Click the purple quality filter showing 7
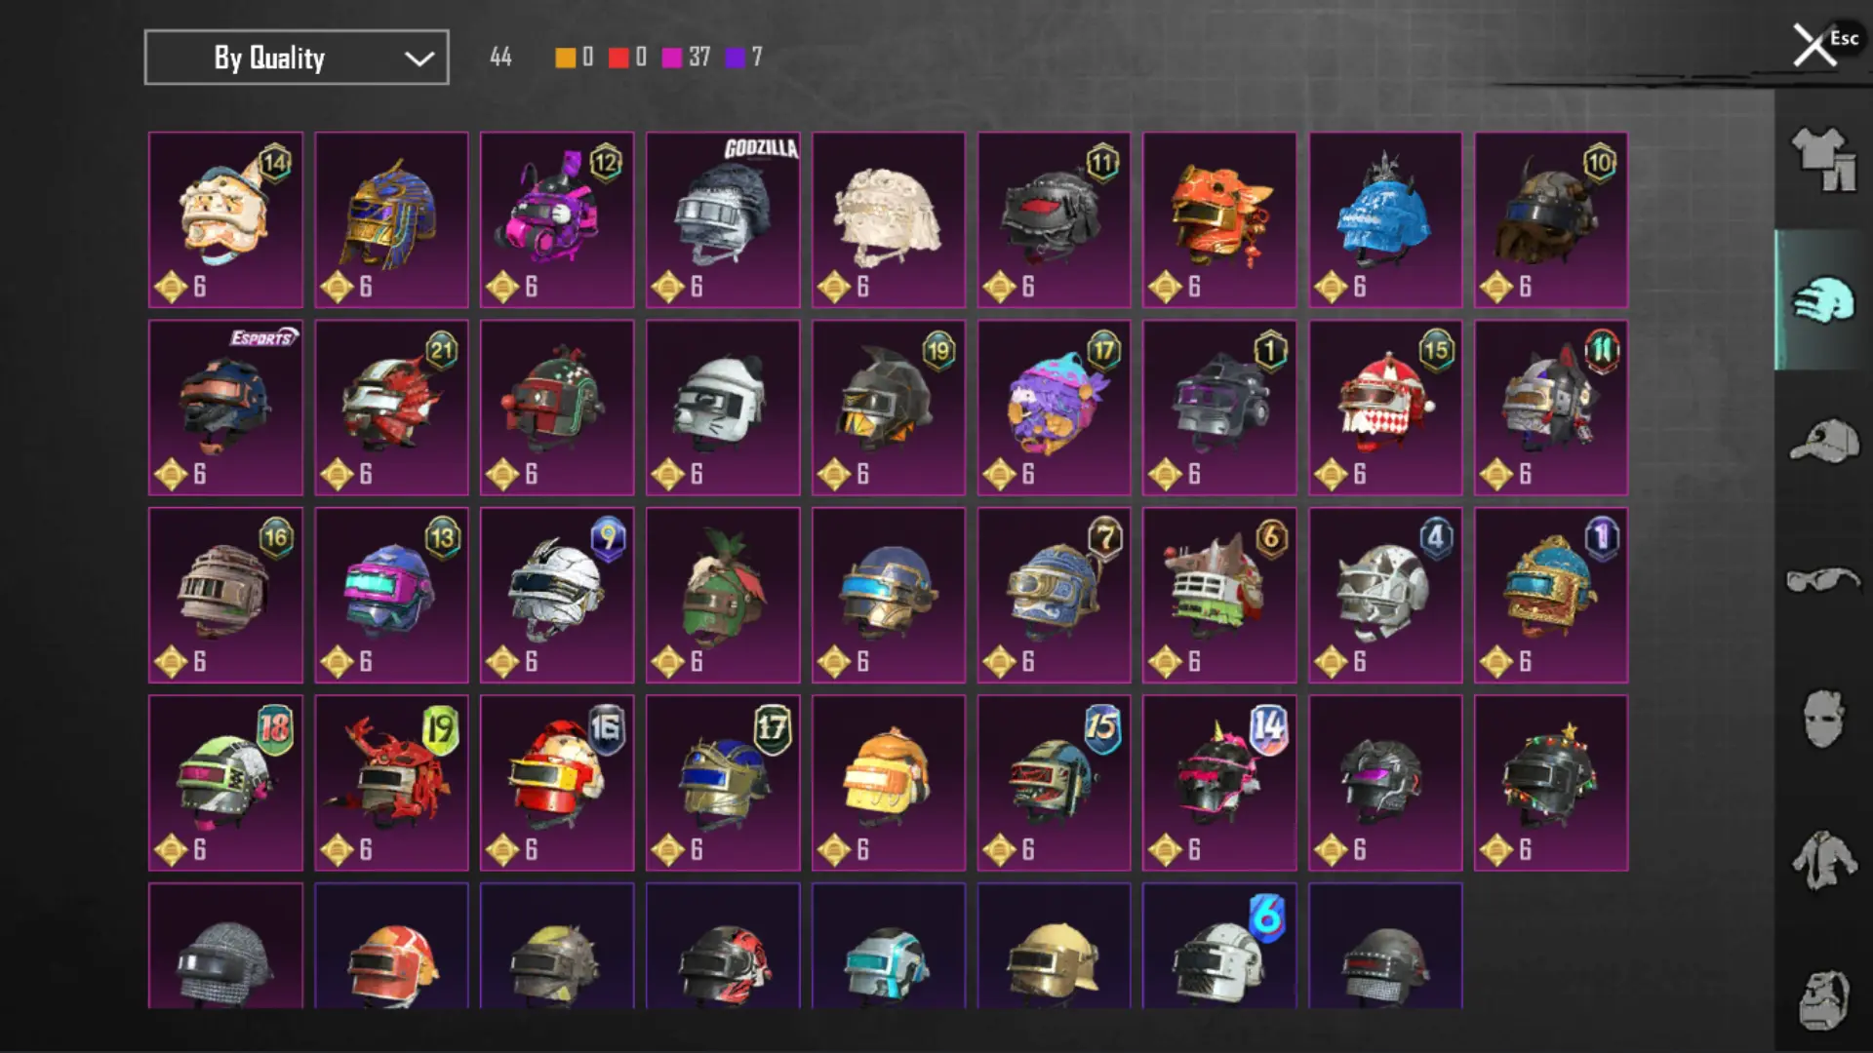 [744, 58]
